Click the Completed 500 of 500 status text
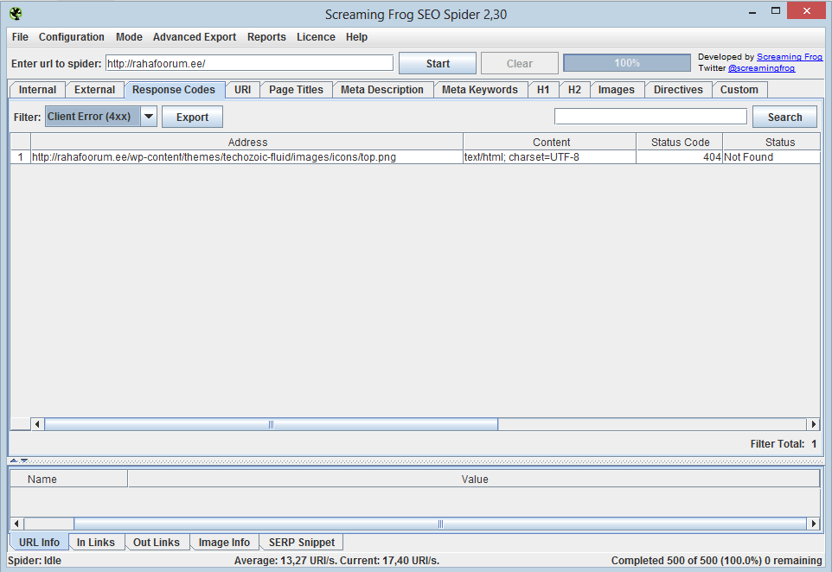Viewport: 832px width, 572px height. (716, 561)
